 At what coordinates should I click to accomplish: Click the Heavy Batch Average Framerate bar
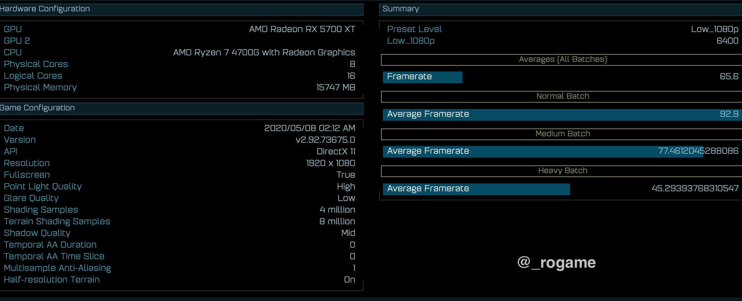click(x=475, y=188)
